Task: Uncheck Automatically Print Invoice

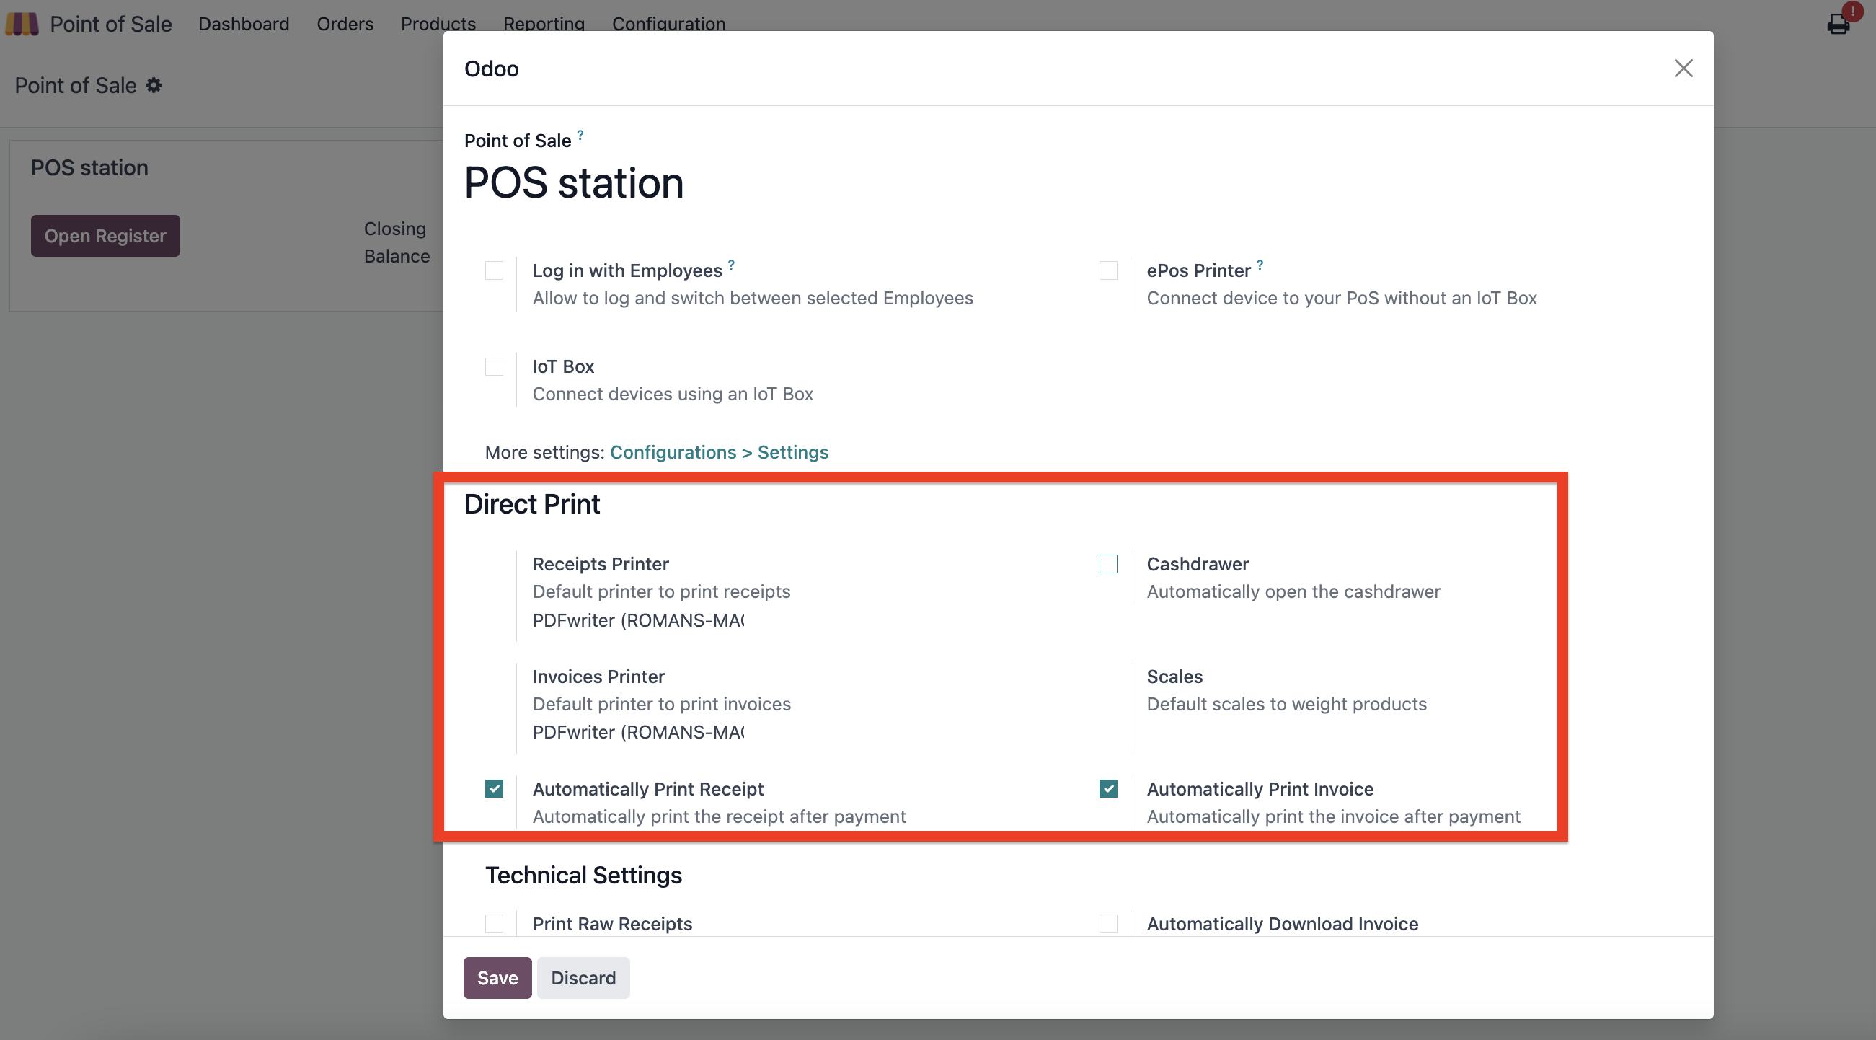Action: pos(1108,789)
